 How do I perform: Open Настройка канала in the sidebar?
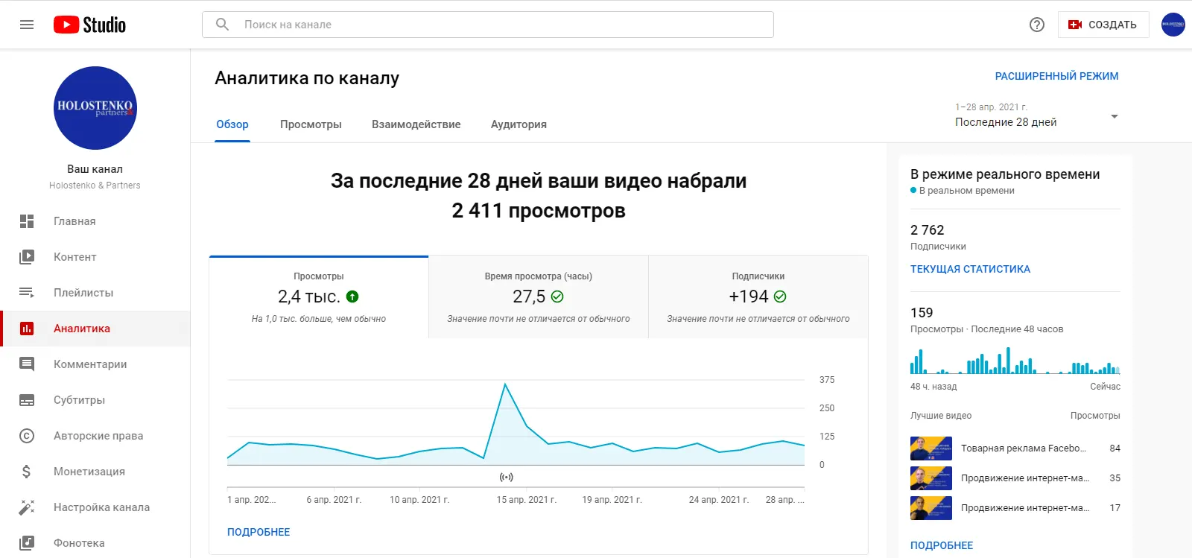pyautogui.click(x=95, y=507)
